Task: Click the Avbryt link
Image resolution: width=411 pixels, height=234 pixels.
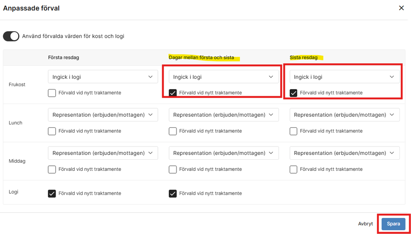Action: (x=365, y=224)
